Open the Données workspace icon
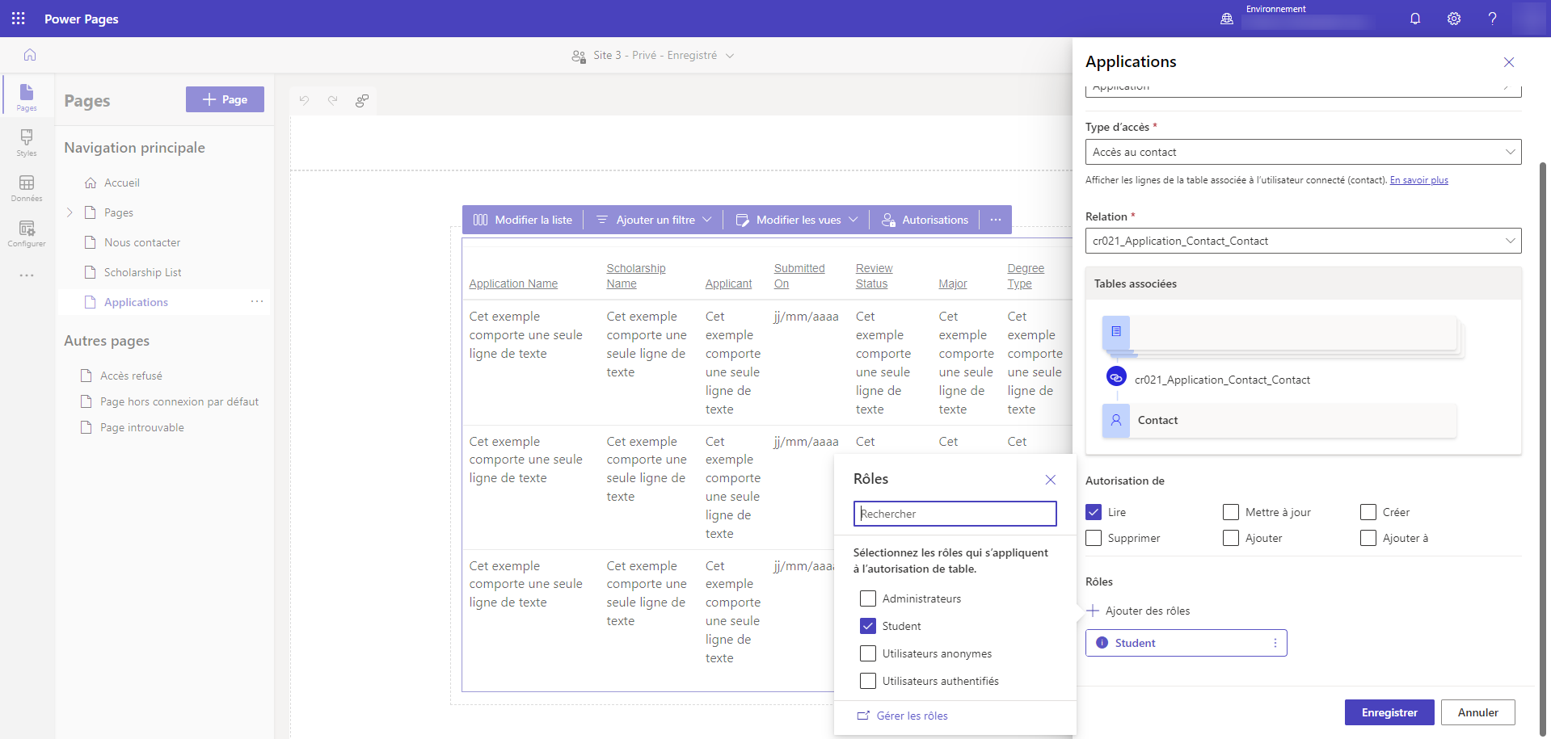The height and width of the screenshot is (739, 1551). pos(27,187)
